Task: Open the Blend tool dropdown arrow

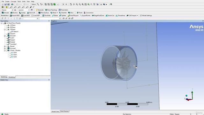Action: [x=57, y=13]
